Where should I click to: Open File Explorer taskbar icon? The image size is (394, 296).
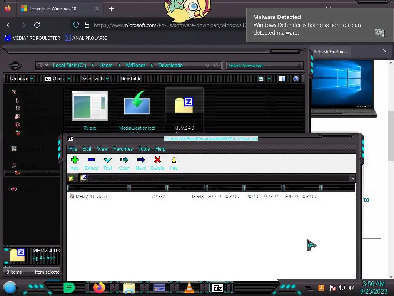129,288
